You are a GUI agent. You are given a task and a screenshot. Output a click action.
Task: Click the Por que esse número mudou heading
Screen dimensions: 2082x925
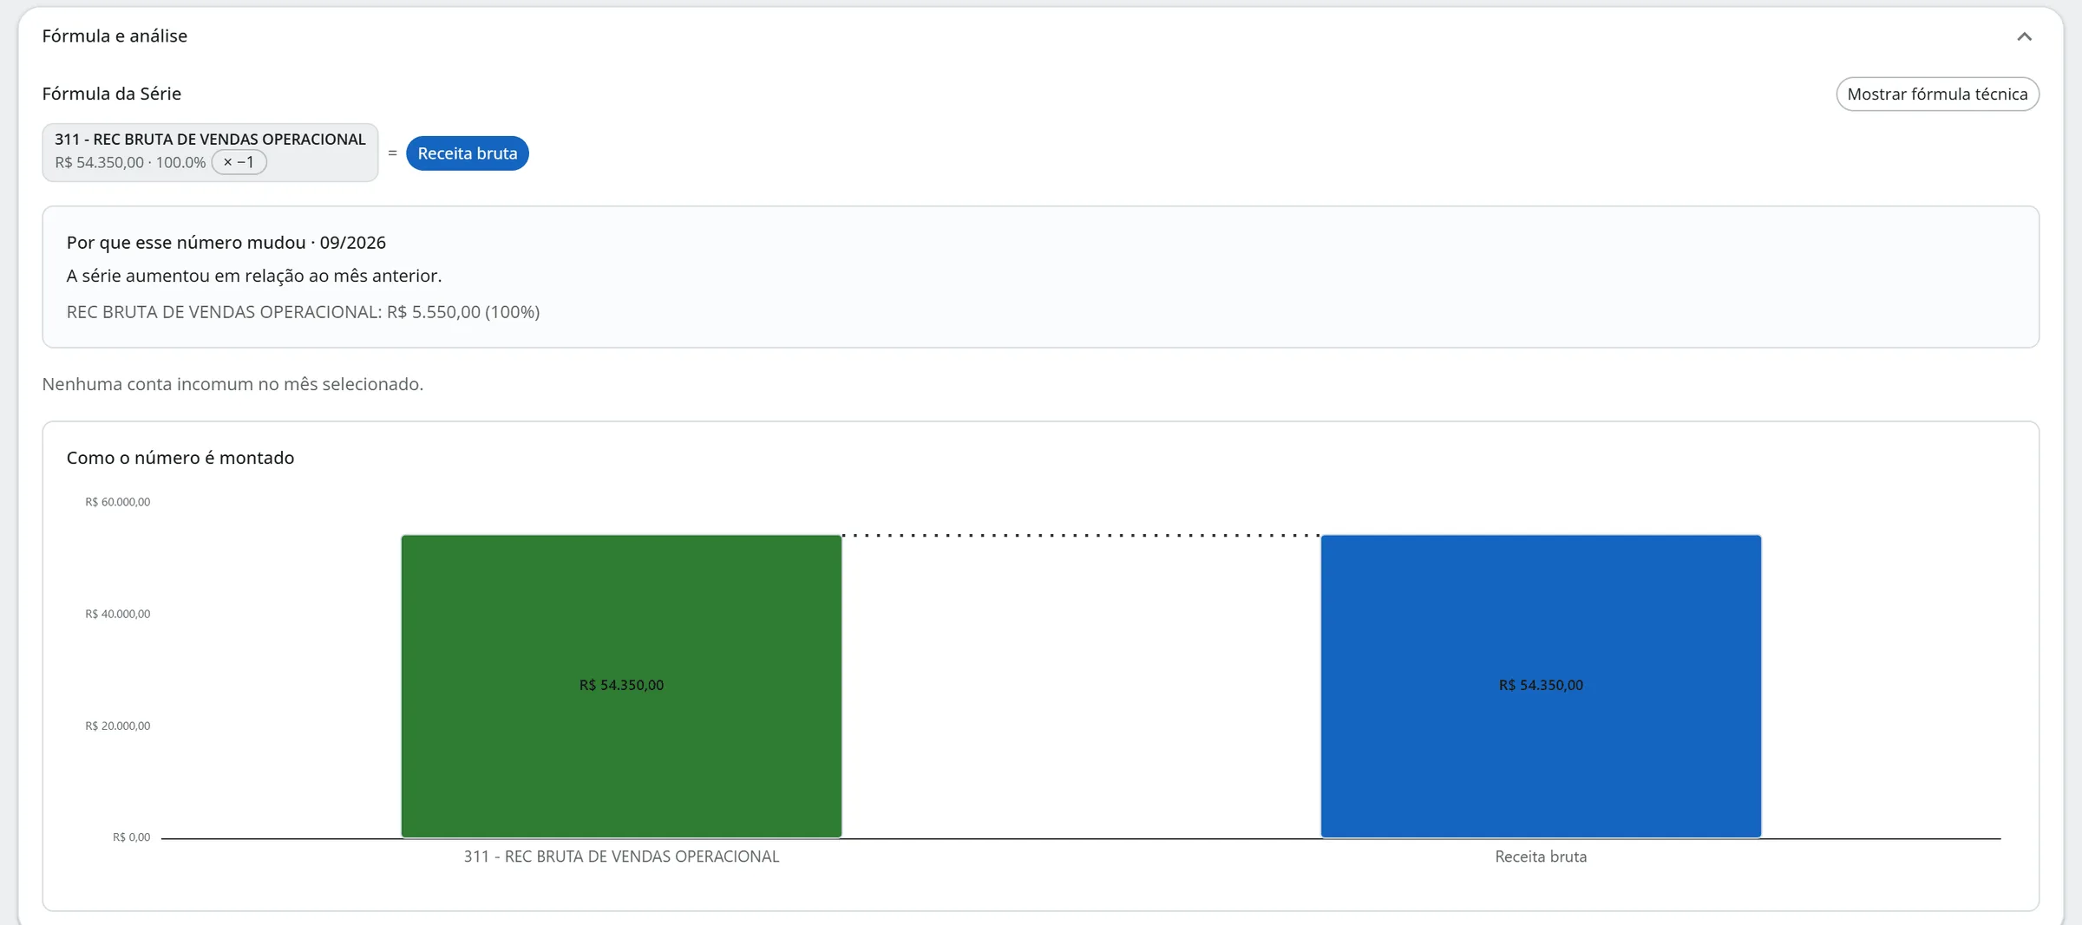coord(226,243)
